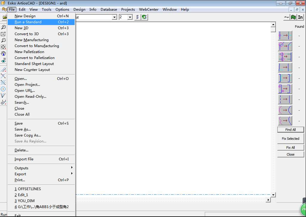This screenshot has width=306, height=217.
Task: Open the layer name dropdown arrow
Action: [x=114, y=17]
